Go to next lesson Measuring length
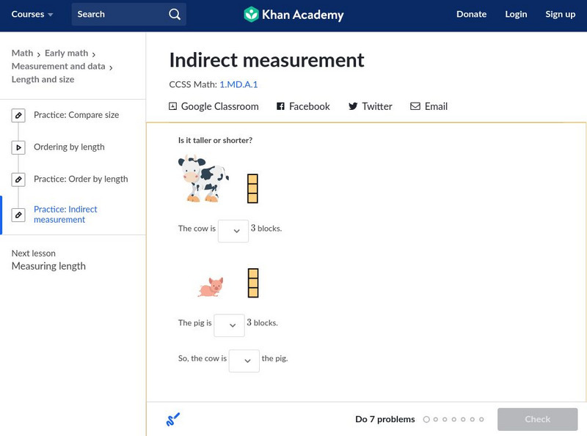 pos(48,266)
